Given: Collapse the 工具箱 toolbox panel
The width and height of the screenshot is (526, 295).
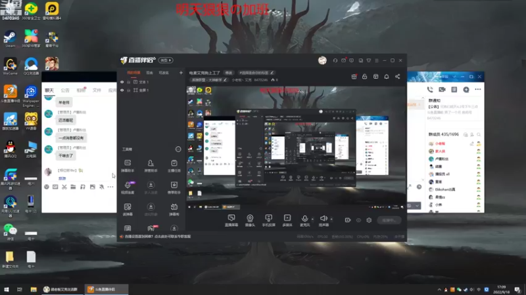Looking at the screenshot, I should pyautogui.click(x=178, y=149).
